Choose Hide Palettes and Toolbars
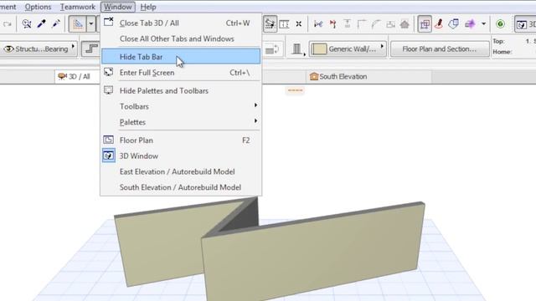This screenshot has width=536, height=301. [181, 91]
